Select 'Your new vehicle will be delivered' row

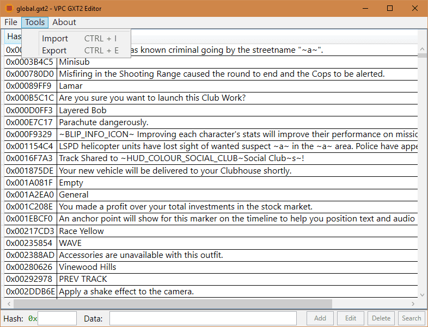pos(211,171)
